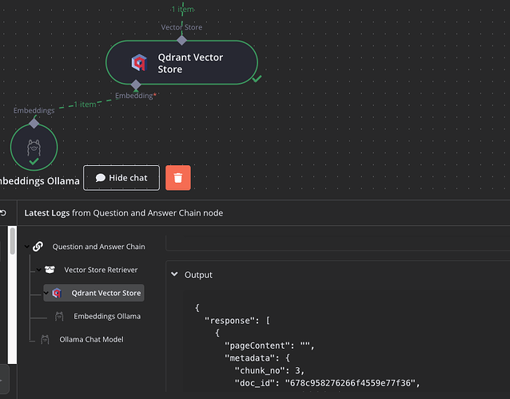Hide the chat panel
510x399 pixels.
coord(122,178)
